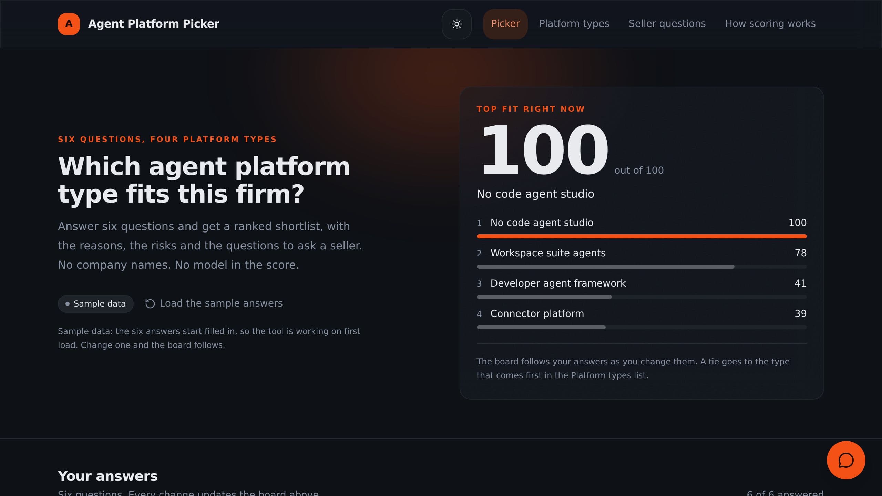Click the Which agent platform type headline
882x496 pixels.
(204, 180)
